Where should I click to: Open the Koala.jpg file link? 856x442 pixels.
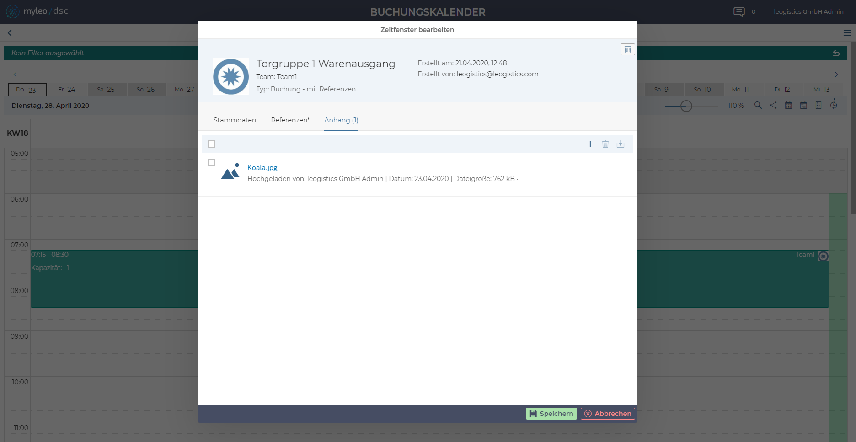[262, 168]
